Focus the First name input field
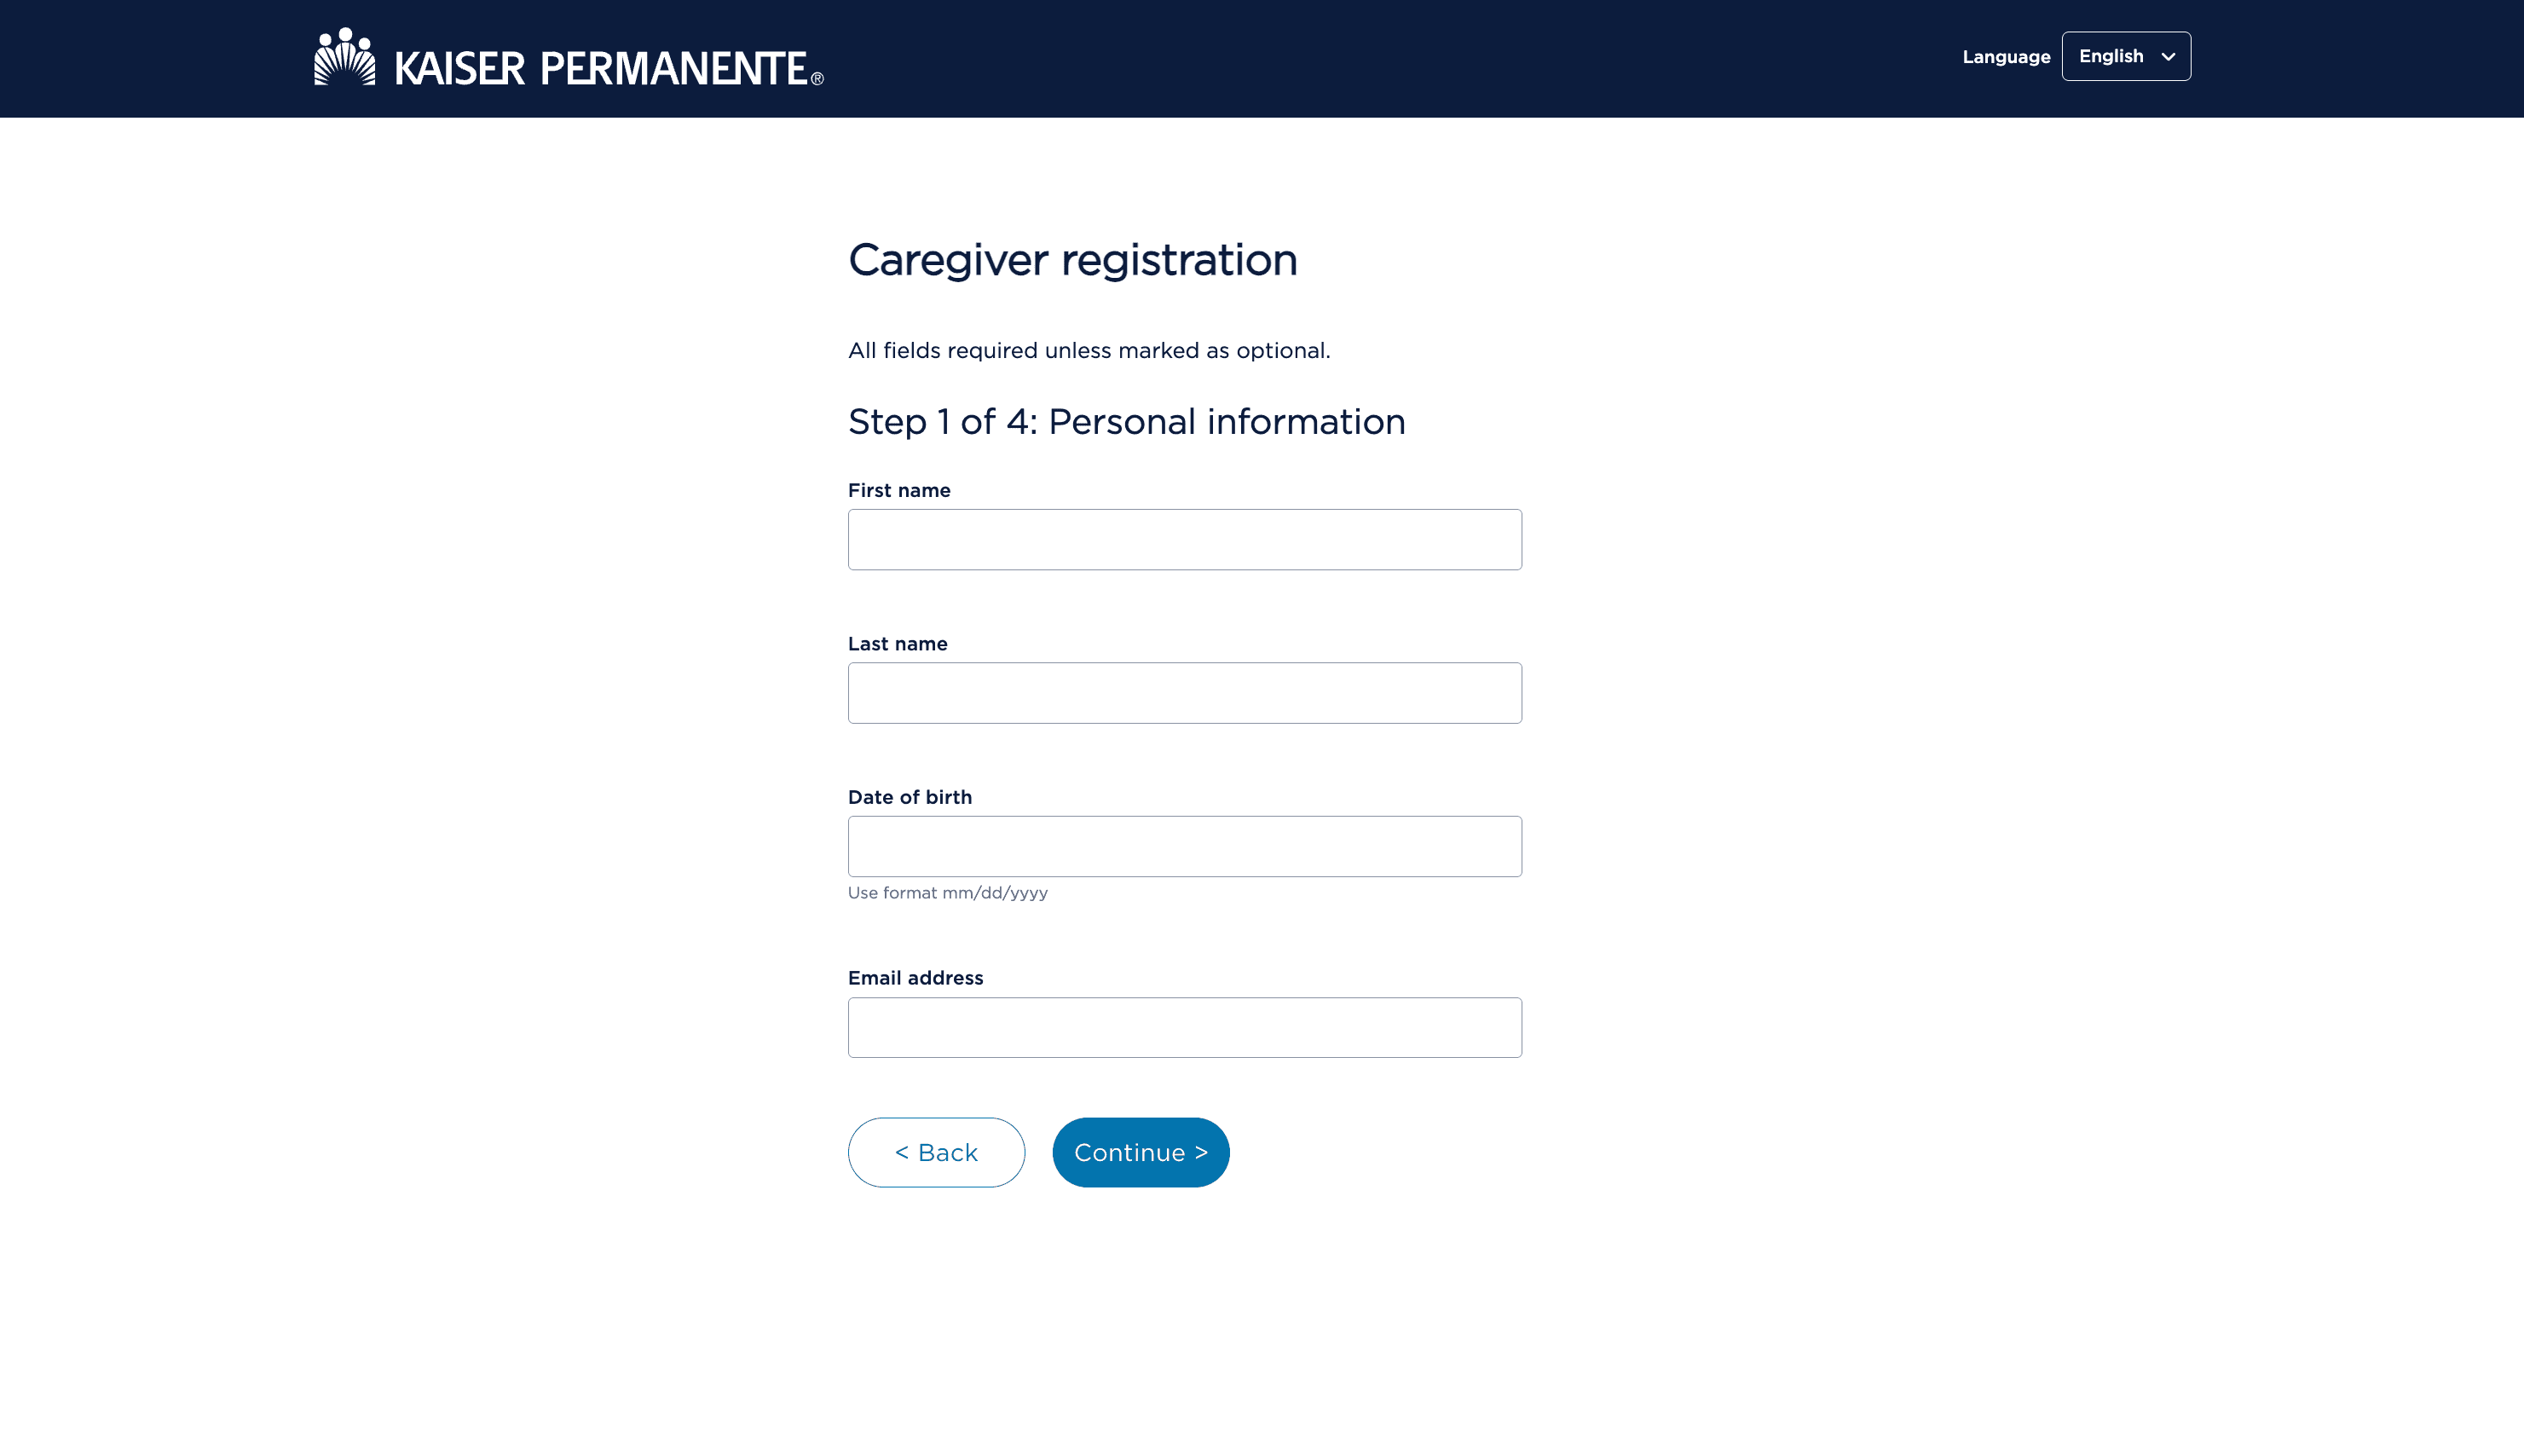The width and height of the screenshot is (2524, 1456). coord(1184,540)
